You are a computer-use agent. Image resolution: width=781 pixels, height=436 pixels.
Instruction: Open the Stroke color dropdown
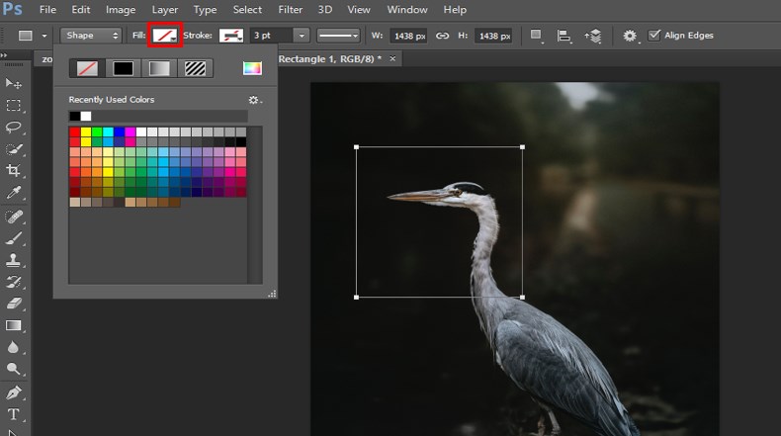point(231,36)
